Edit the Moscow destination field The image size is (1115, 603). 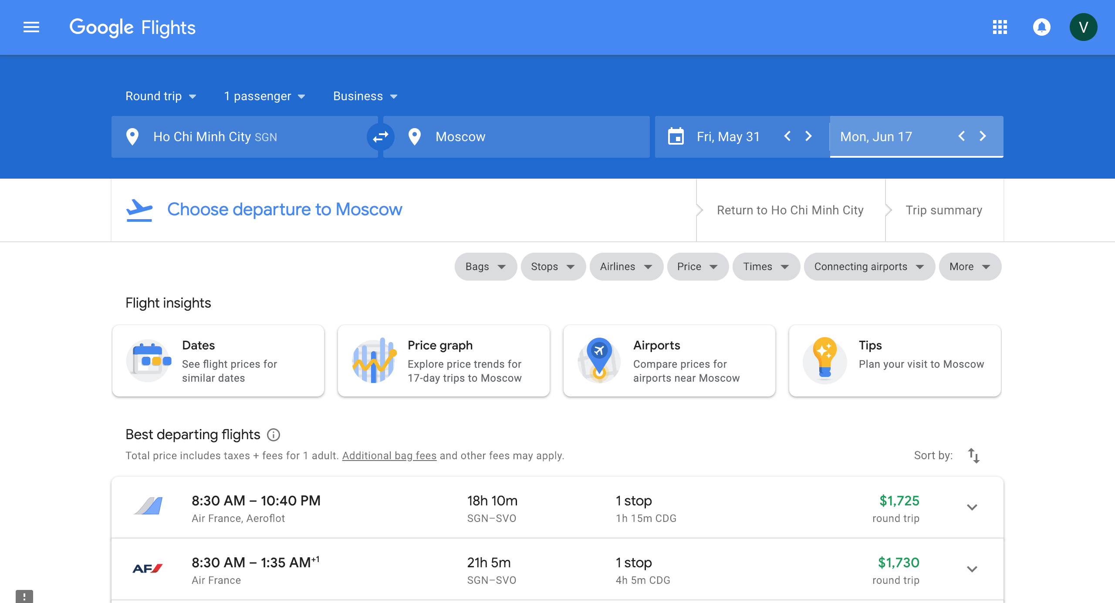point(517,137)
